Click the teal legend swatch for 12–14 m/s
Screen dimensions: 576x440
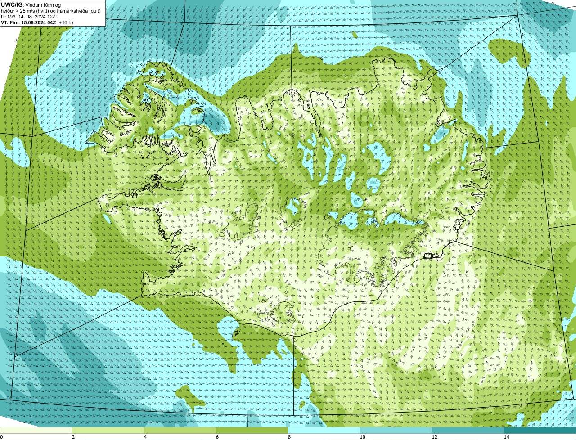click(468, 430)
